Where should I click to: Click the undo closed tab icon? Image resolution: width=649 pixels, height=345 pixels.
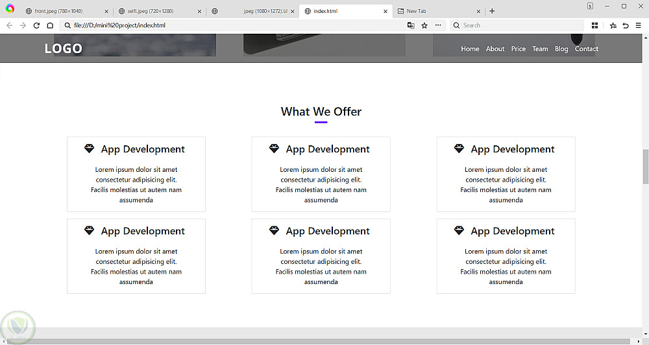[x=626, y=25]
